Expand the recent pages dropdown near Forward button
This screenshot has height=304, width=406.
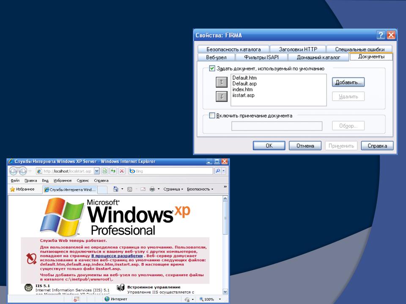[x=30, y=171]
